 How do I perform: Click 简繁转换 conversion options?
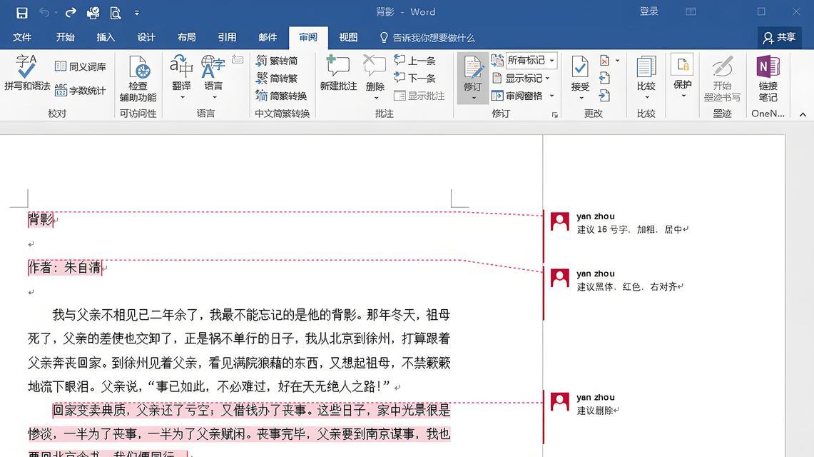(x=281, y=96)
